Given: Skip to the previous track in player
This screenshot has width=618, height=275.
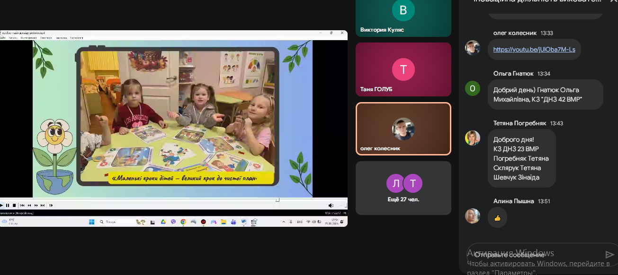Looking at the screenshot, I should tap(22, 205).
